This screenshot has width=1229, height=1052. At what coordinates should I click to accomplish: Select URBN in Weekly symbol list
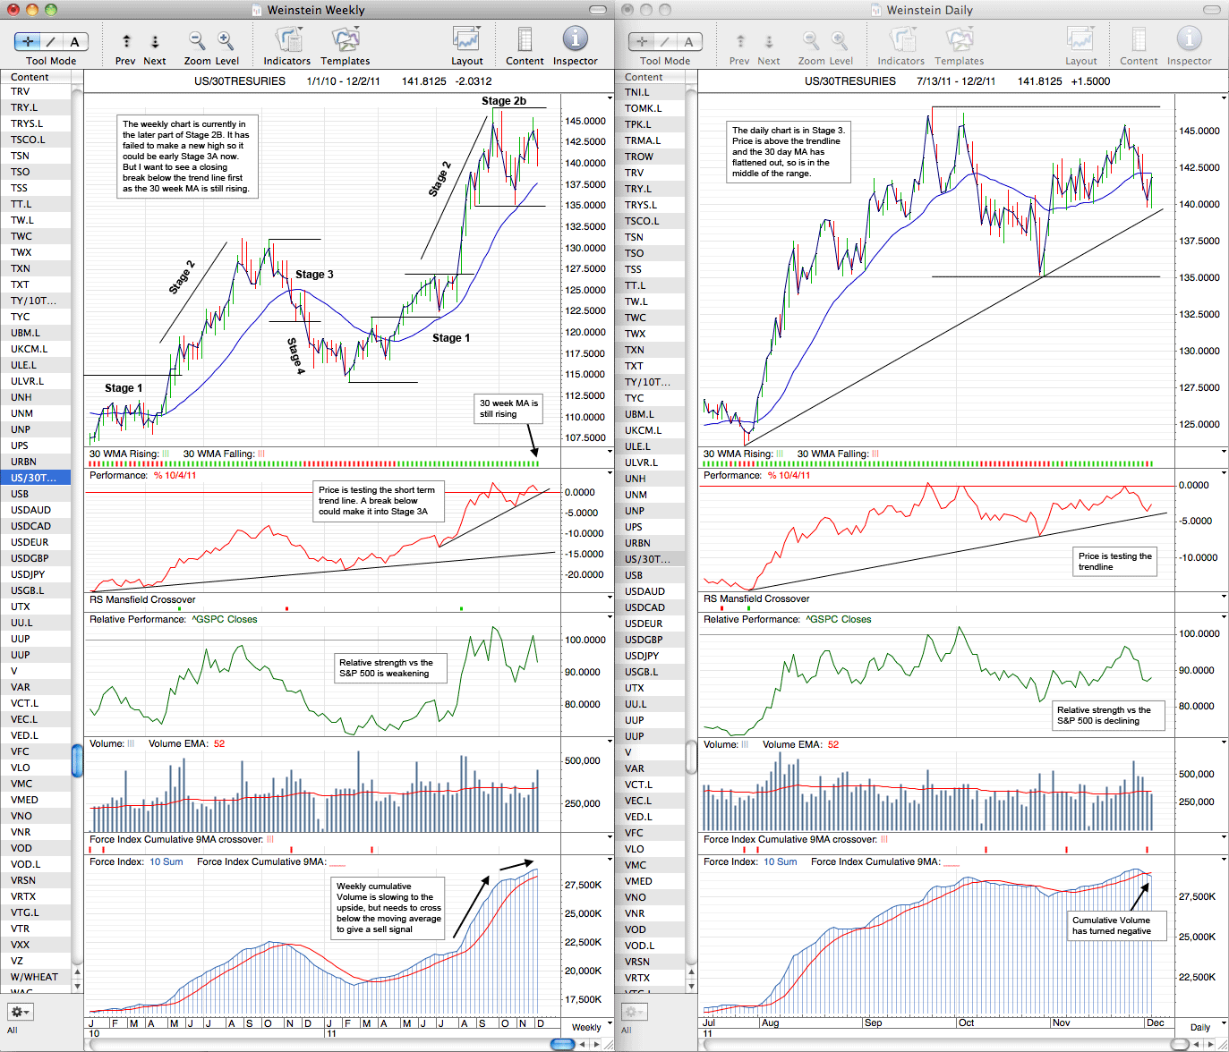point(36,462)
